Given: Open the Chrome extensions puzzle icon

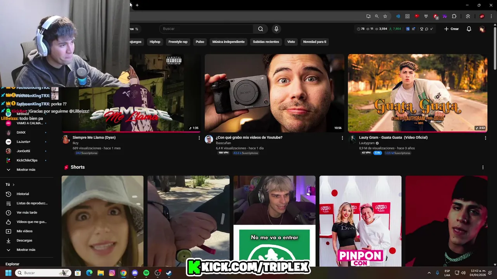Looking at the screenshot, I should click(454, 16).
